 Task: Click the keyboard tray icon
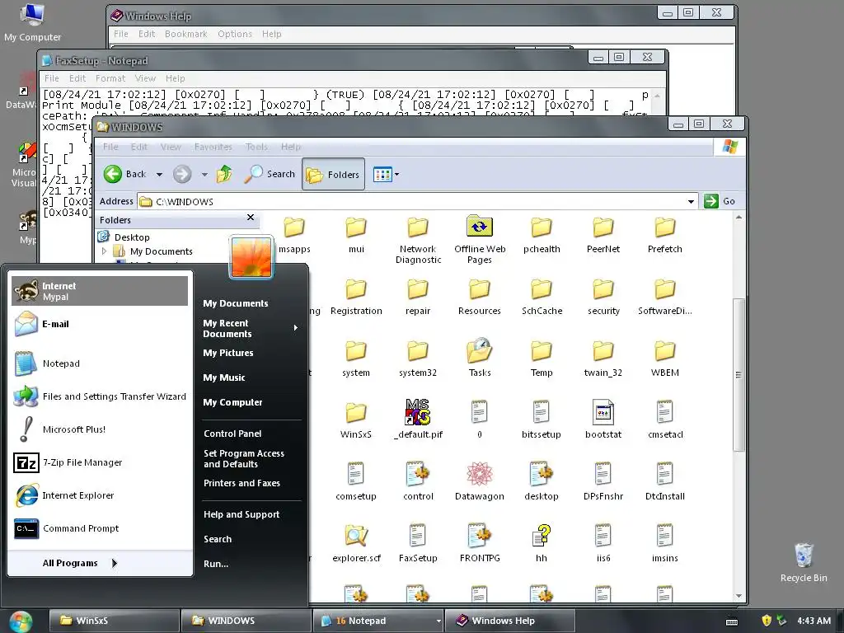(732, 621)
